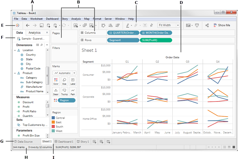The width and height of the screenshot is (238, 159).
Task: Open the Size marks card
Action: (x=64, y=81)
